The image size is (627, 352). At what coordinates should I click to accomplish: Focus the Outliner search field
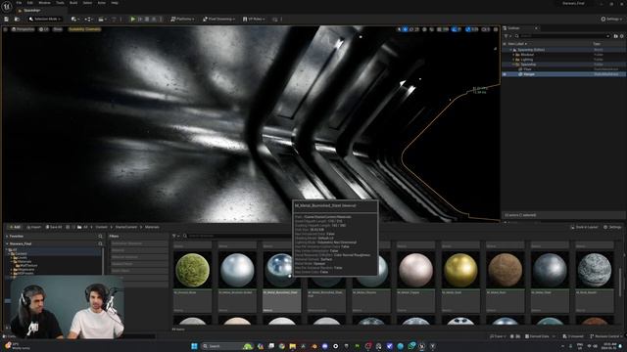coord(562,36)
